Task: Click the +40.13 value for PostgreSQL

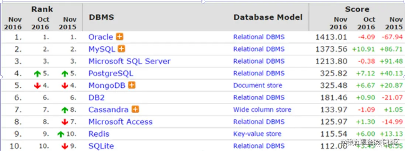Action: click(x=391, y=73)
